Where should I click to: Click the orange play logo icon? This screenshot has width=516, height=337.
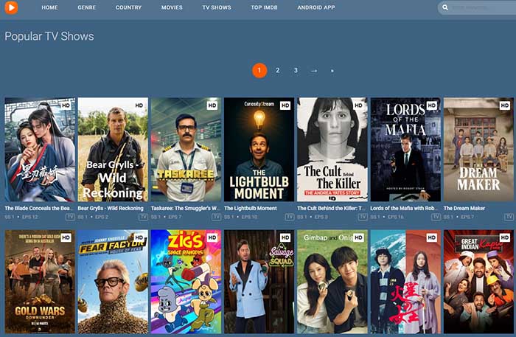[x=11, y=7]
